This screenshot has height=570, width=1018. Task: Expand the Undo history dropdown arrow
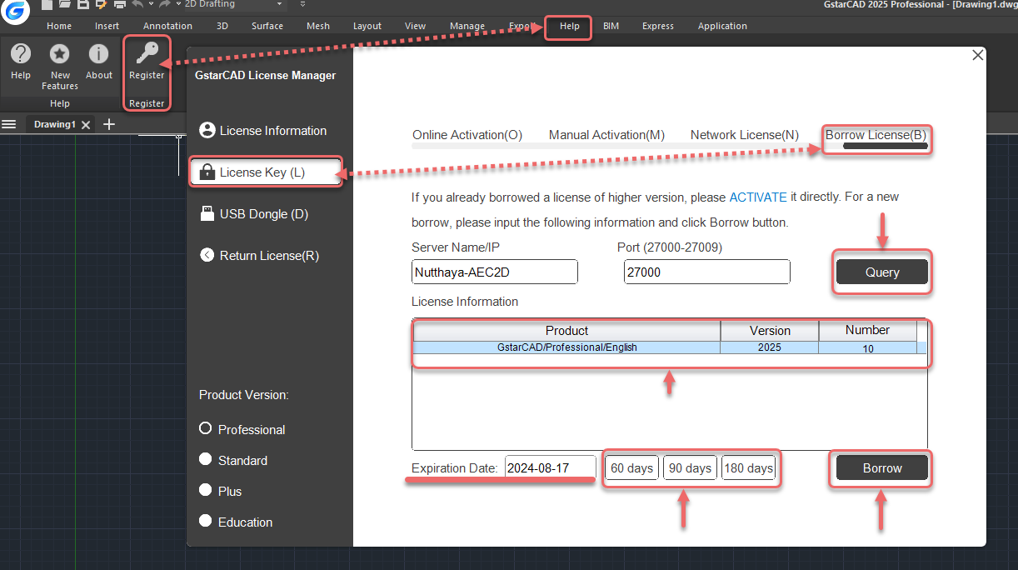(151, 5)
